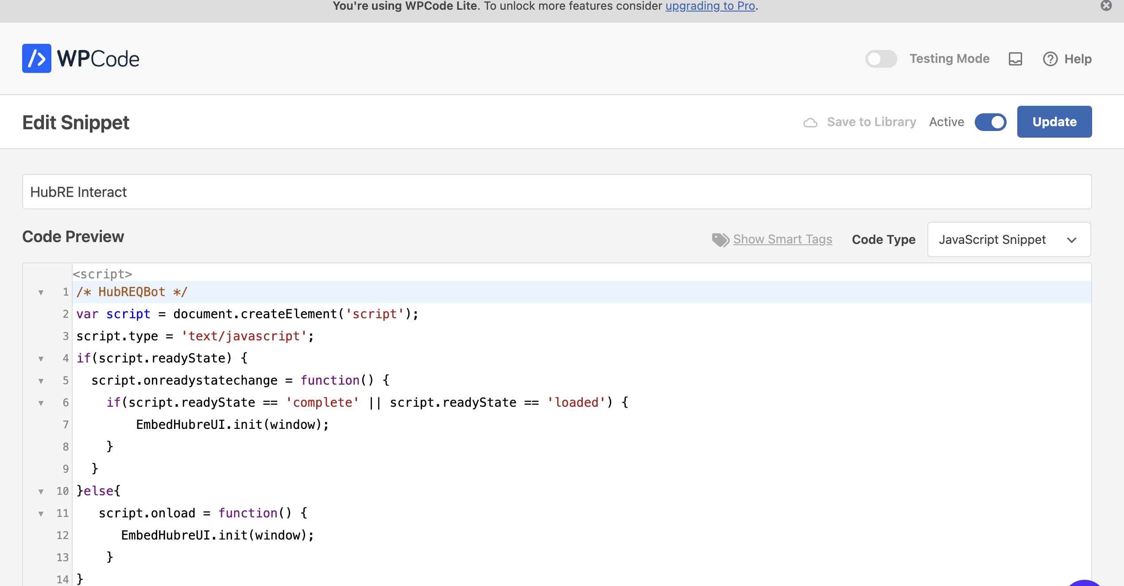Click the Help label text

point(1078,59)
